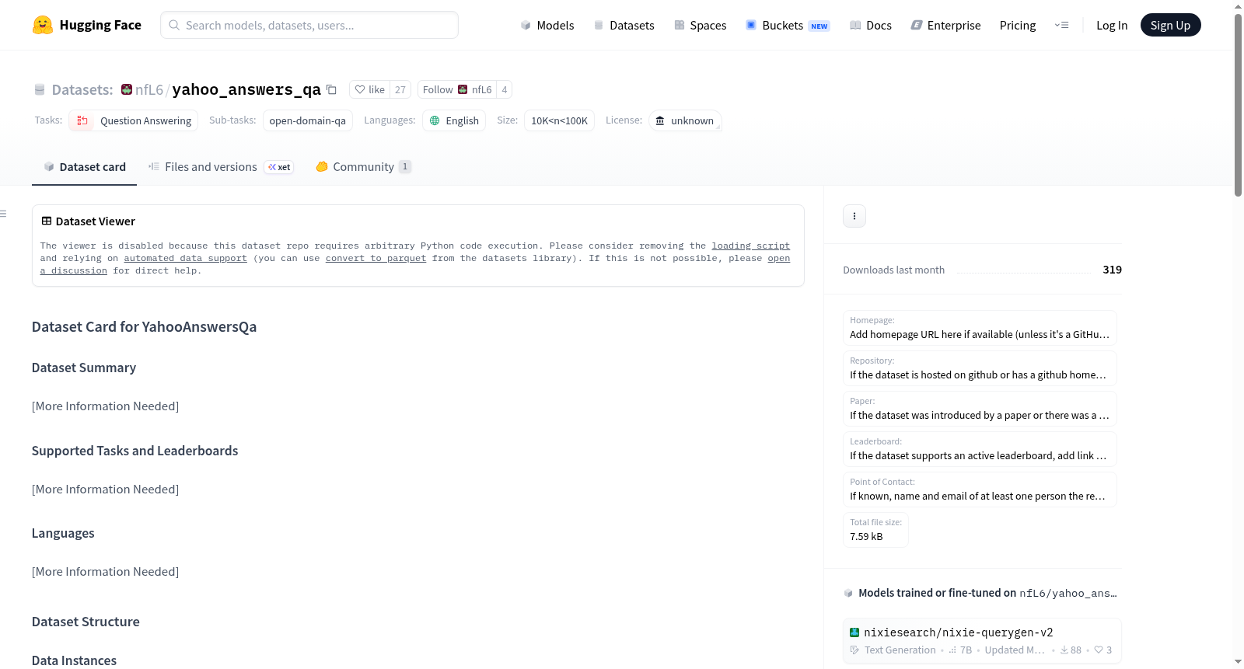
Task: Open the Models page from the navigation bar
Action: (547, 25)
